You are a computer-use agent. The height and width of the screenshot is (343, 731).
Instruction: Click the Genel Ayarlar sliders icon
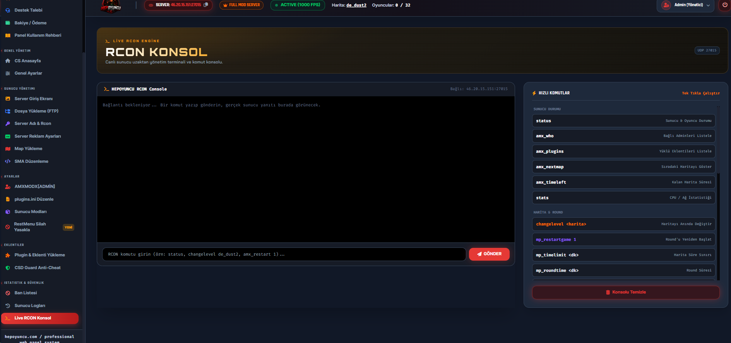(x=8, y=73)
